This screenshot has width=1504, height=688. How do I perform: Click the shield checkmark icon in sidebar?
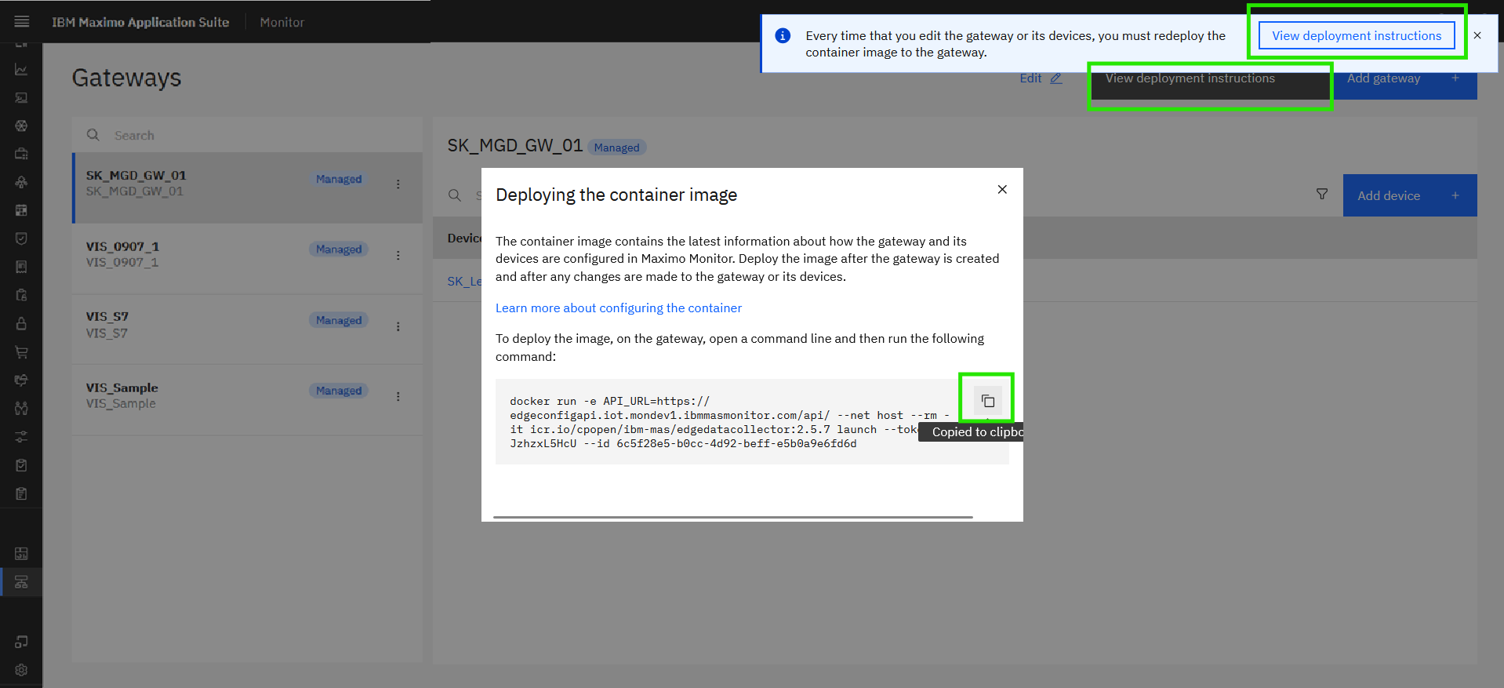pos(21,238)
